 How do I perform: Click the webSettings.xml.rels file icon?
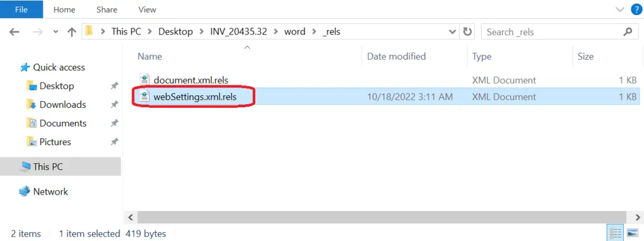point(145,97)
